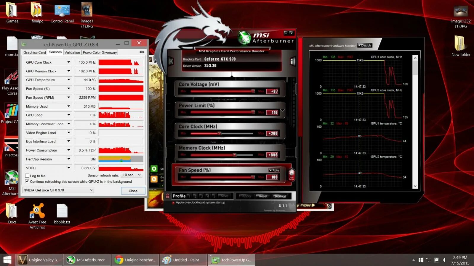
Task: Open the Afterburner information i button
Action: click(292, 61)
